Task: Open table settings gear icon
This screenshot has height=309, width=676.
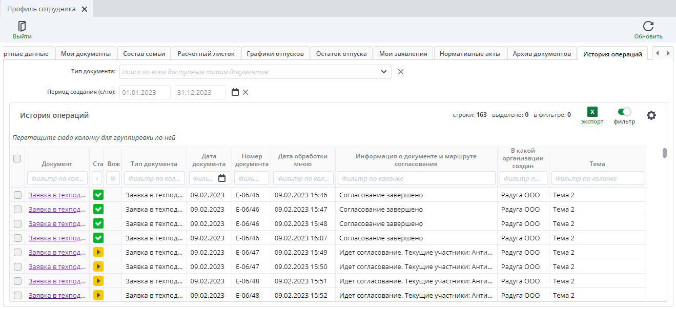Action: 651,115
